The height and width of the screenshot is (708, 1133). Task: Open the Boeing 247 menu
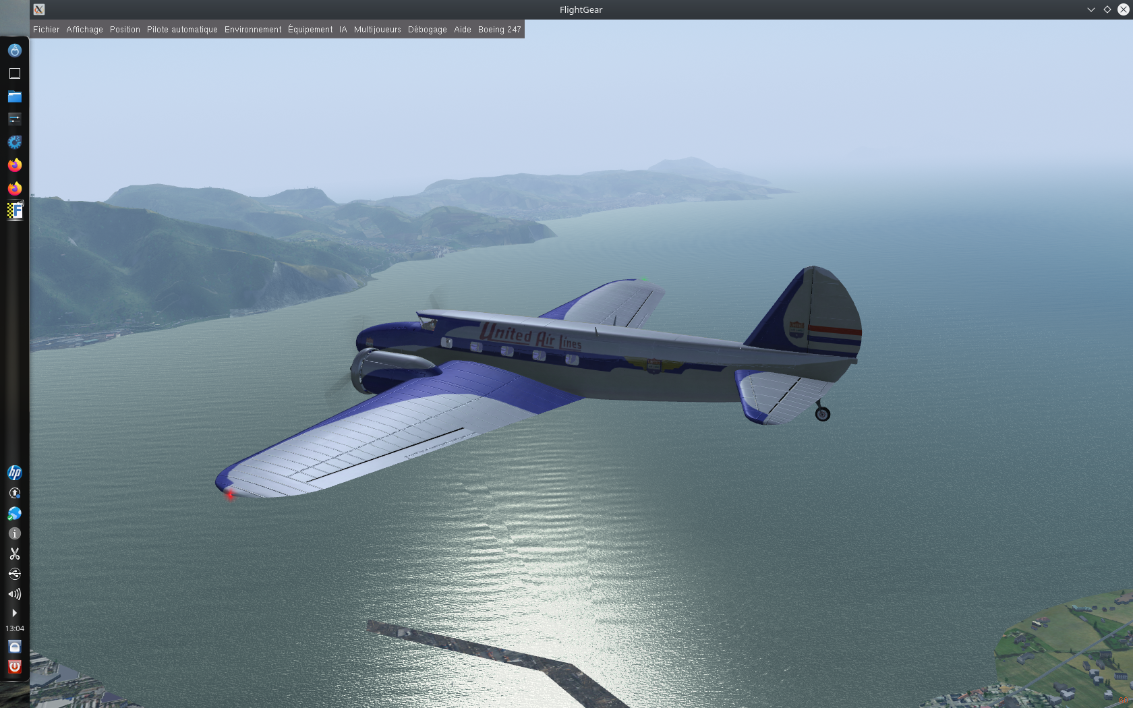tap(499, 30)
